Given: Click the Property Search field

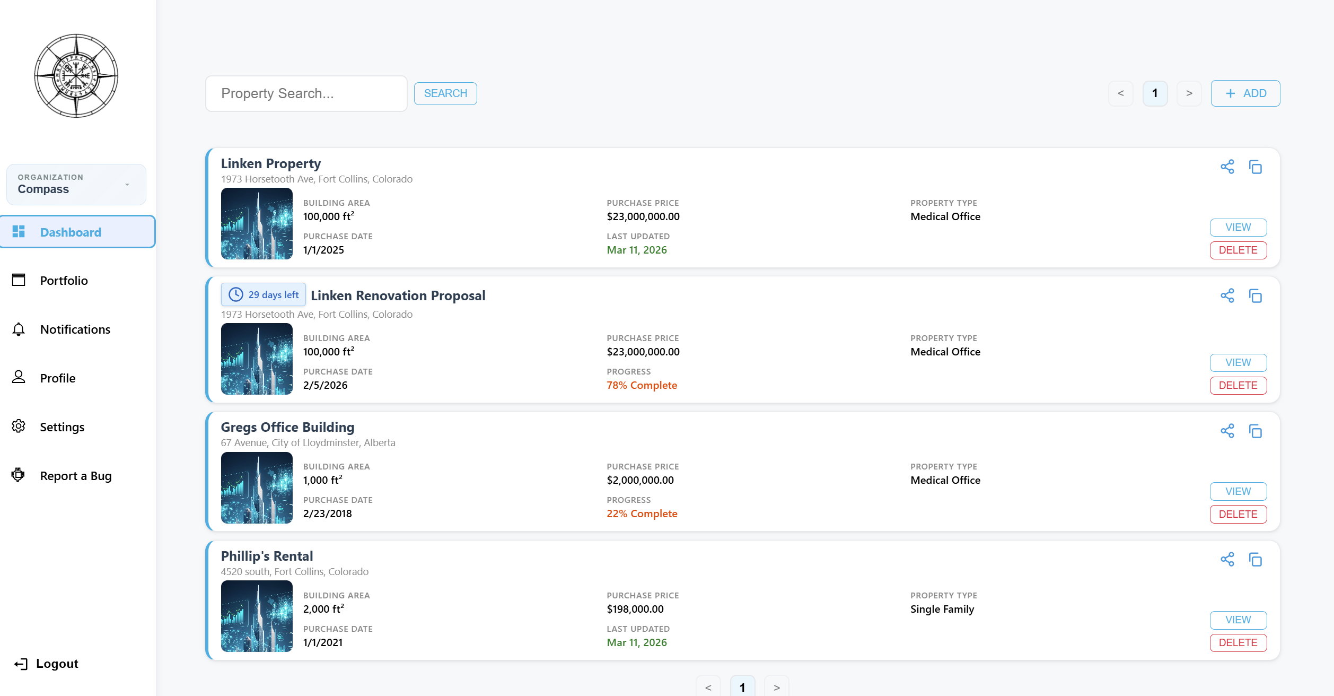Looking at the screenshot, I should tap(306, 93).
